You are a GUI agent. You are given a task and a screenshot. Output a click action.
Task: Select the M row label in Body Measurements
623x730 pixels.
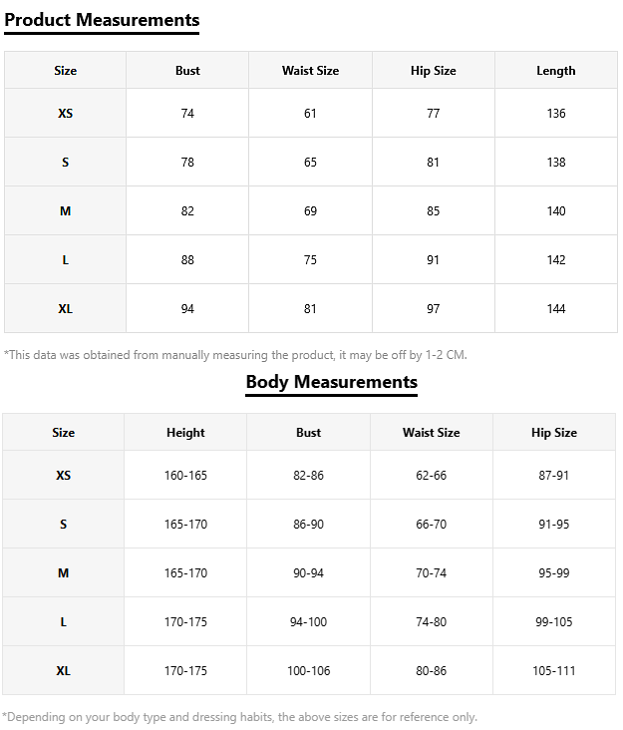point(64,573)
